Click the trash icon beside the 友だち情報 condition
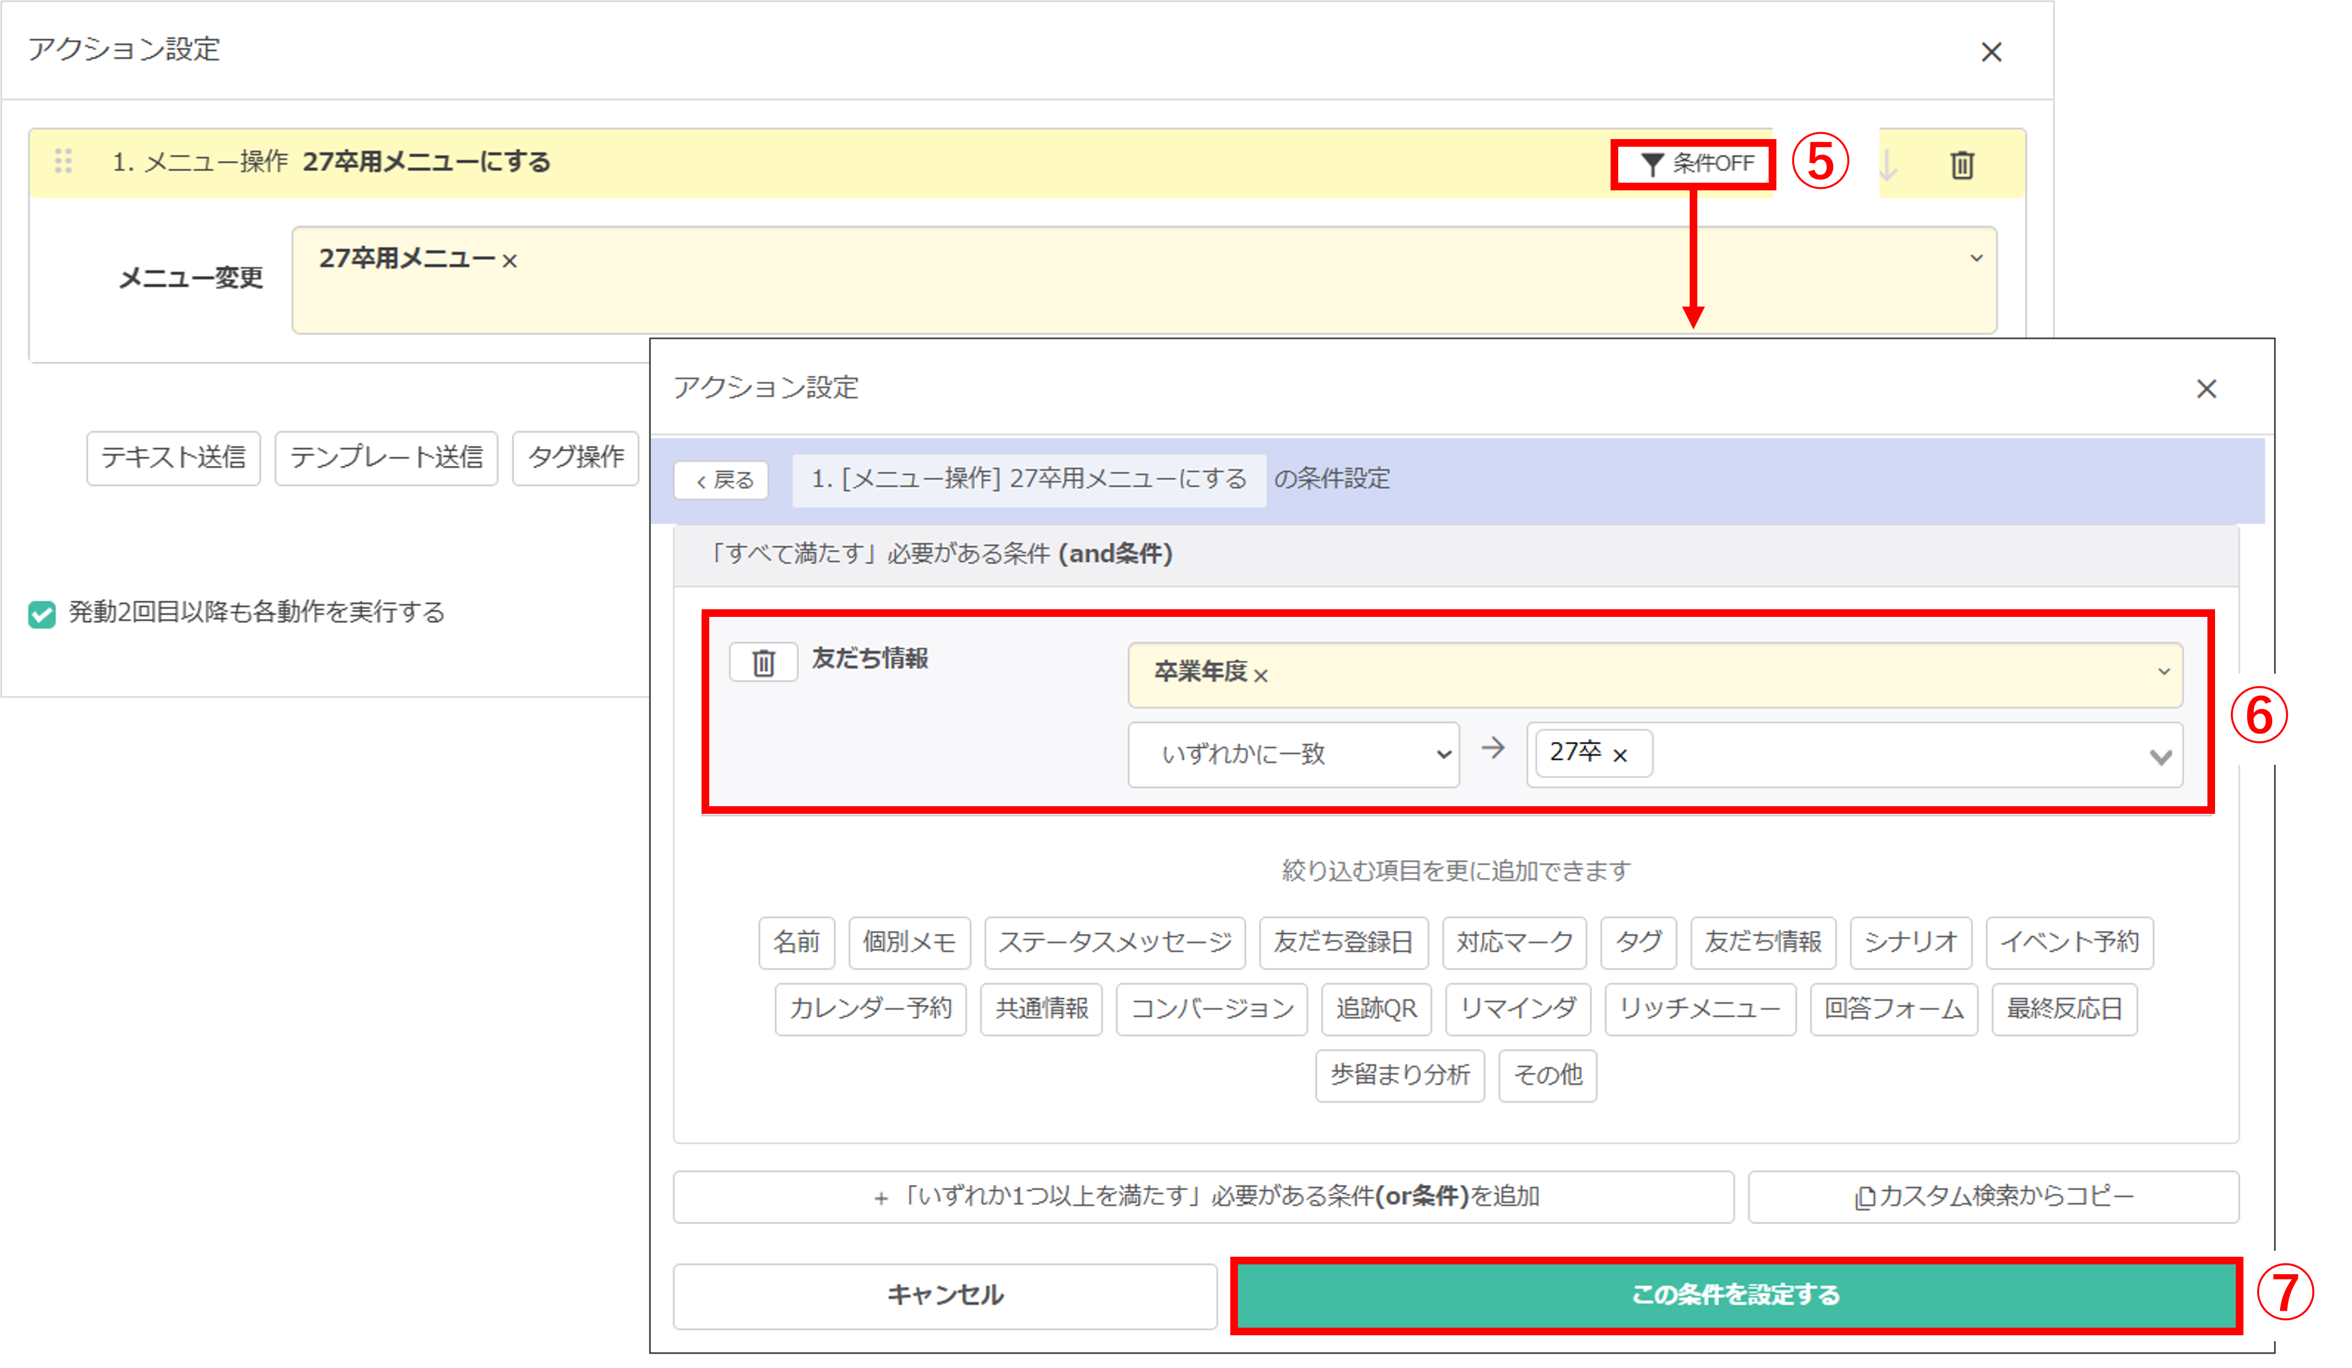Screen dimensions: 2352x1368 [x=763, y=663]
